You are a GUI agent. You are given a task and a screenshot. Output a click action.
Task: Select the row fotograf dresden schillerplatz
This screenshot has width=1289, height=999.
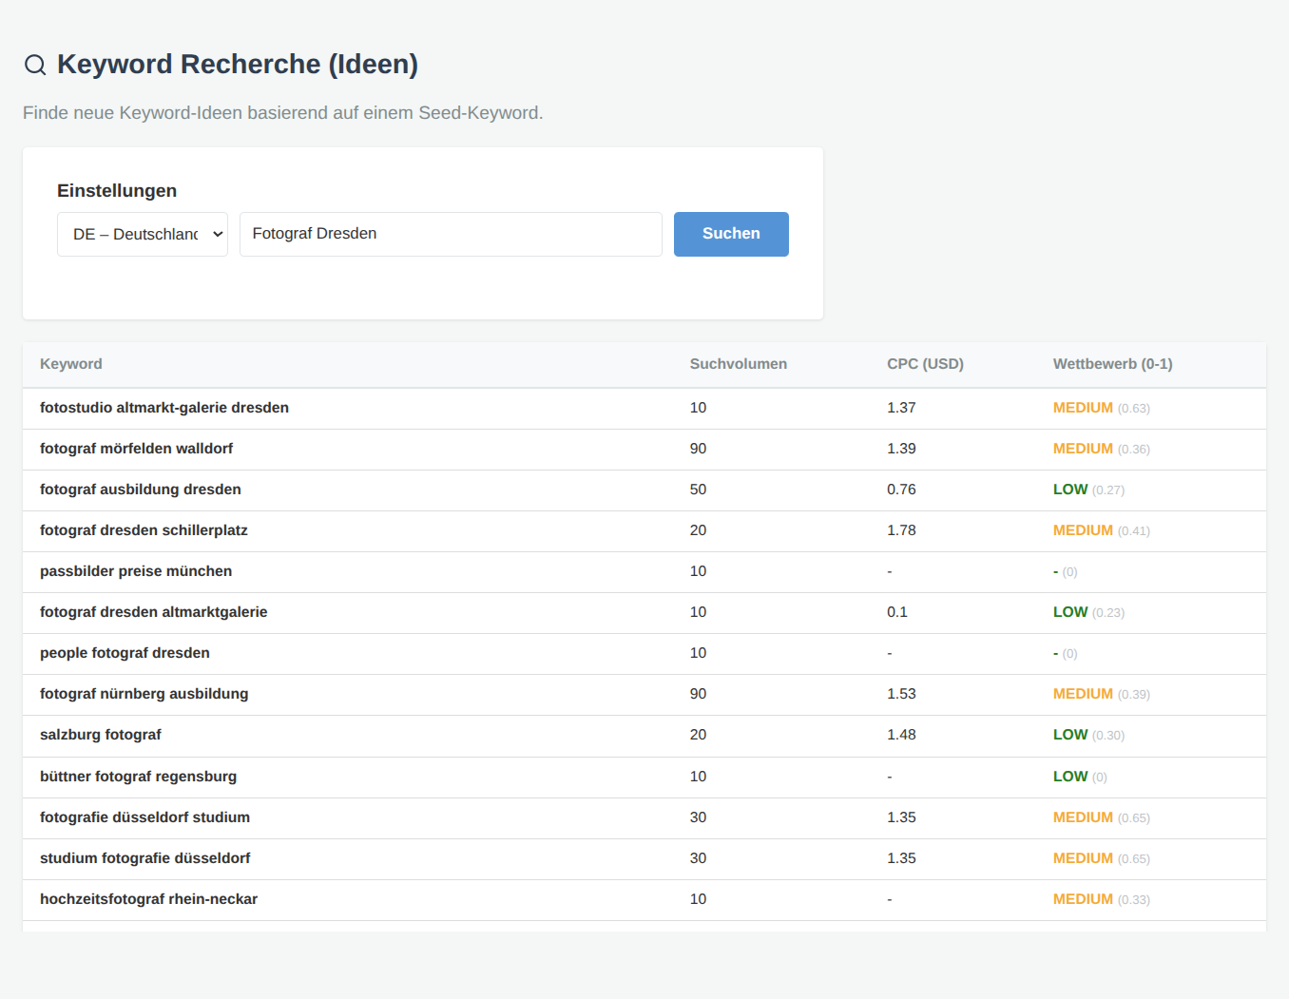pyautogui.click(x=144, y=530)
